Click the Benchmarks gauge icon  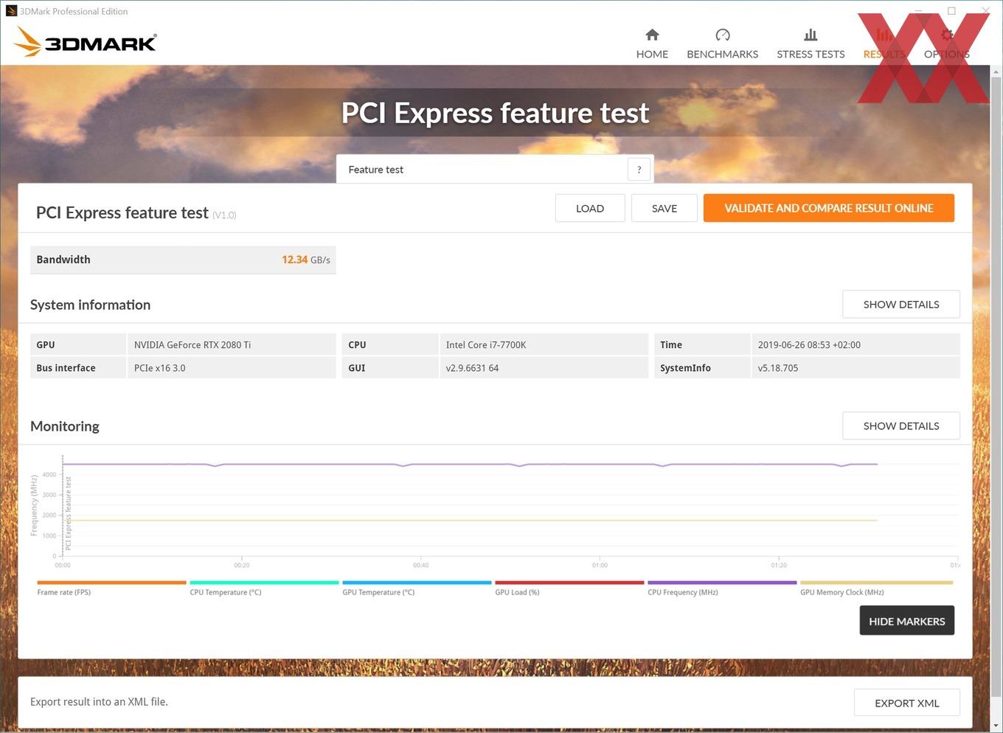(x=723, y=35)
